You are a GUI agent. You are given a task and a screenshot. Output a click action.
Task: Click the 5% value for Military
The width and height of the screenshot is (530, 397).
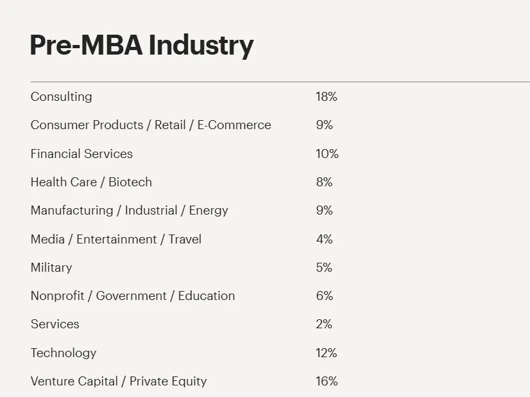(x=324, y=268)
